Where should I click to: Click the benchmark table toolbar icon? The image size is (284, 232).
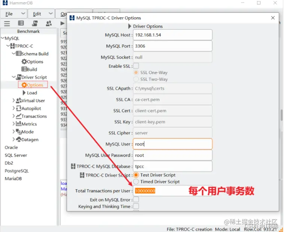(21, 23)
